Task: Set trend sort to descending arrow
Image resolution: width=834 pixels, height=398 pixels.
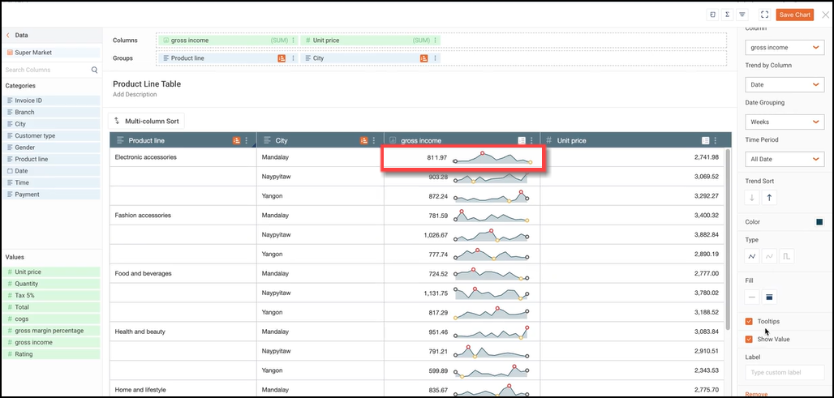Action: 752,197
